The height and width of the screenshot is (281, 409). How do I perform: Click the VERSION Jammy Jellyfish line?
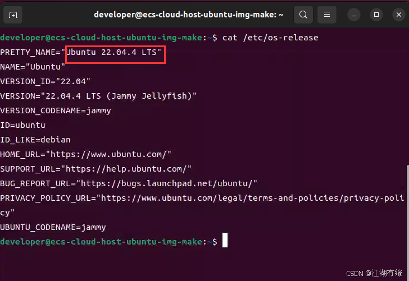tap(98, 96)
